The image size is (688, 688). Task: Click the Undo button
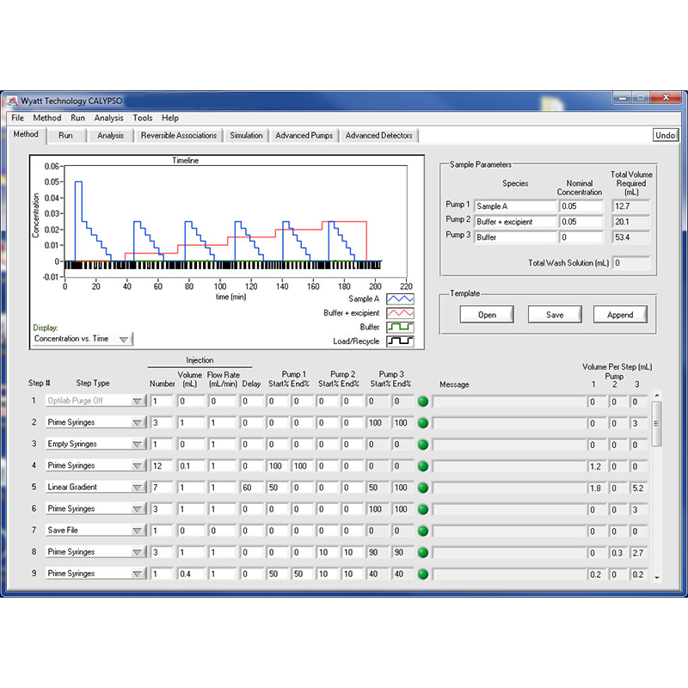pos(665,135)
